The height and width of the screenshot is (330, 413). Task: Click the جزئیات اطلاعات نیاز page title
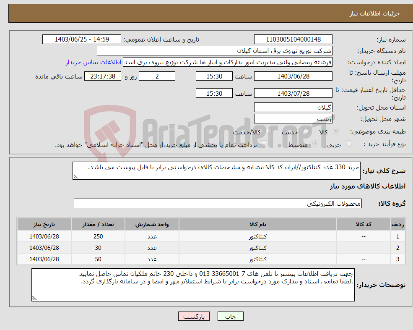pyautogui.click(x=375, y=13)
